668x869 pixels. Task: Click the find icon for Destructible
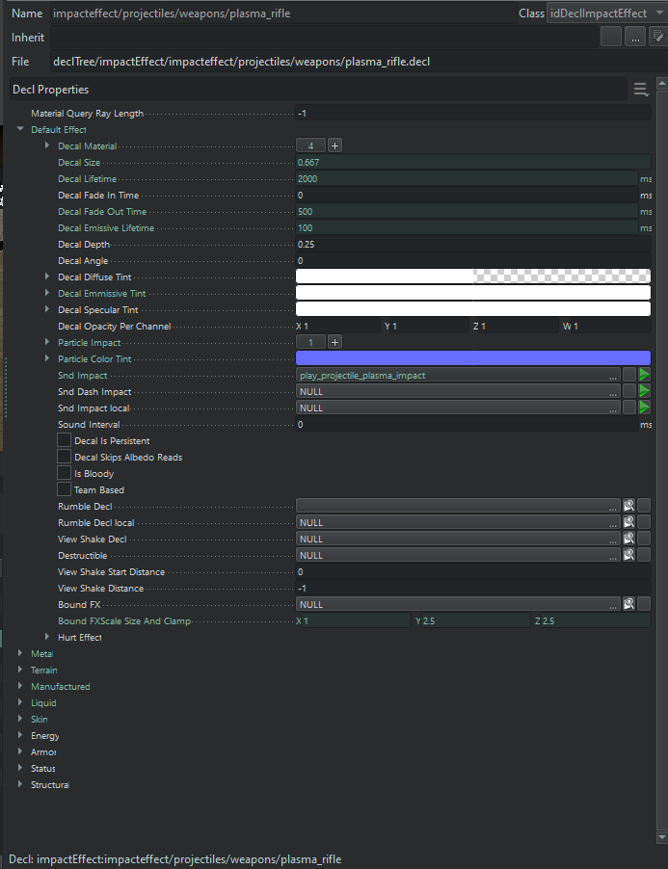tap(628, 555)
